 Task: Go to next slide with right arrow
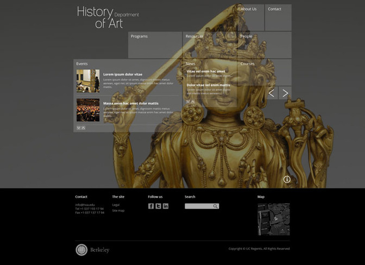(x=285, y=93)
